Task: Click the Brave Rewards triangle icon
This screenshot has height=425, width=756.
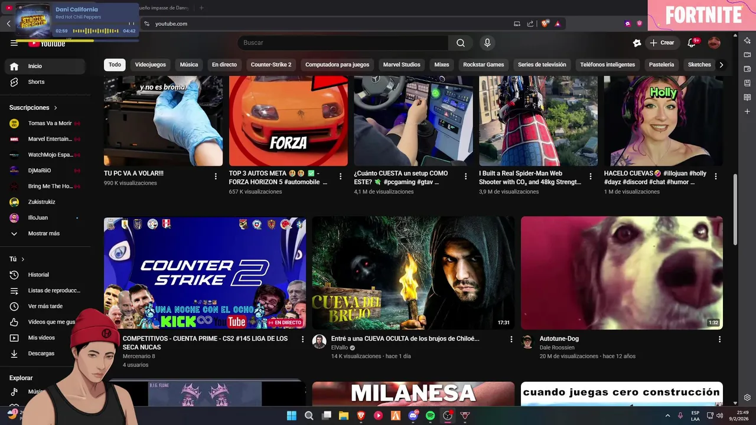Action: click(558, 24)
